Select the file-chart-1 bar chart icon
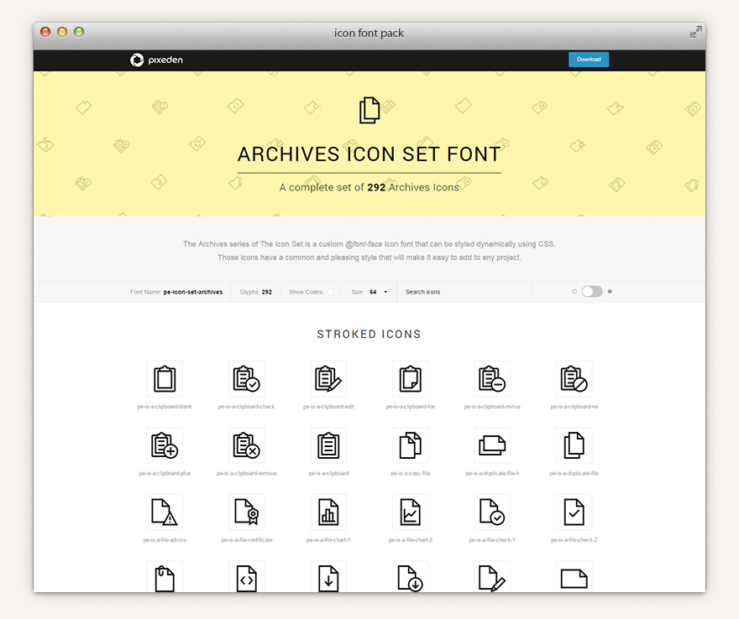This screenshot has height=619, width=739. tap(328, 512)
